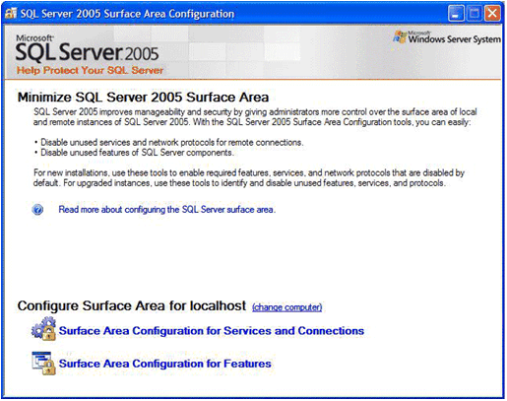
Task: Open Read more about configuring the SQL Server surface area
Action: (x=167, y=210)
